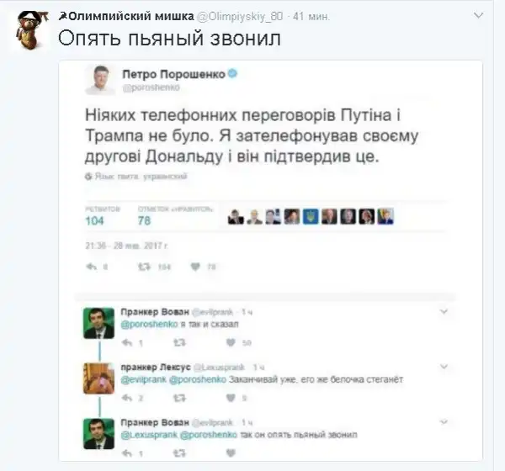Reply to Poroshenko's embedded tweet

(93, 267)
